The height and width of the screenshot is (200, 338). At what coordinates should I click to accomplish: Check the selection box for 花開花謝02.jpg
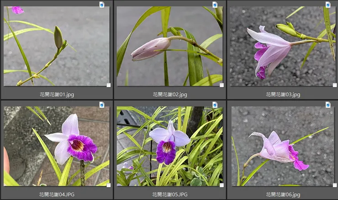click(x=222, y=85)
